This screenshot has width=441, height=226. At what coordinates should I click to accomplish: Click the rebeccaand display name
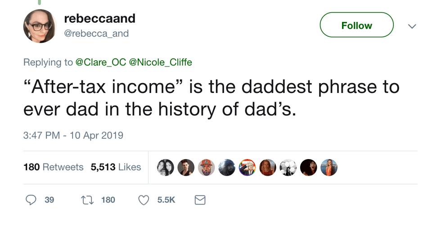(x=99, y=18)
